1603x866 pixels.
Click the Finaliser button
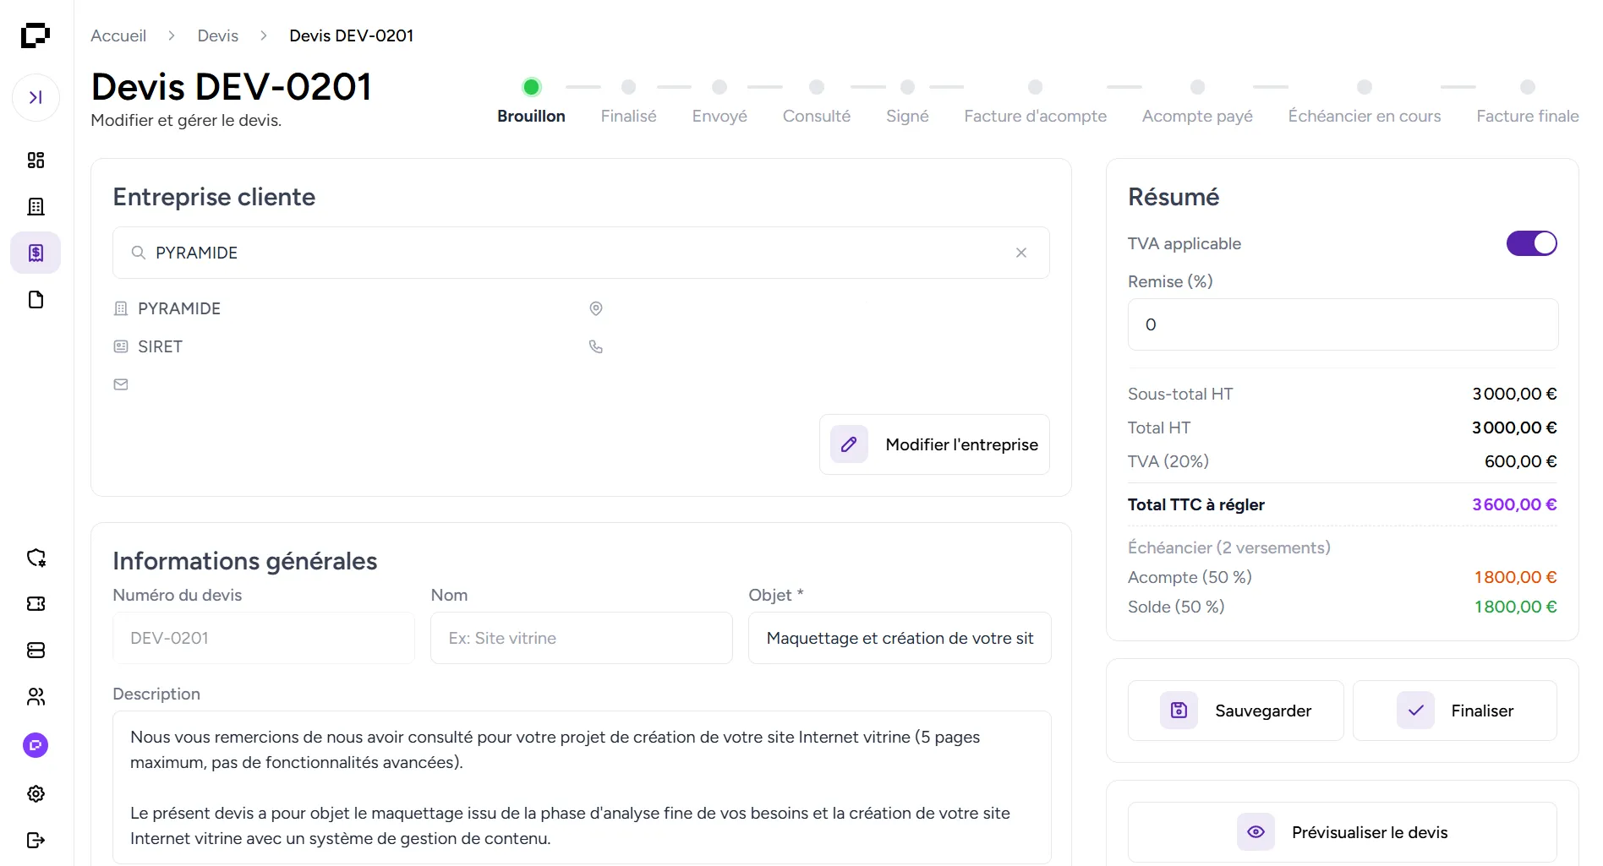coord(1455,711)
